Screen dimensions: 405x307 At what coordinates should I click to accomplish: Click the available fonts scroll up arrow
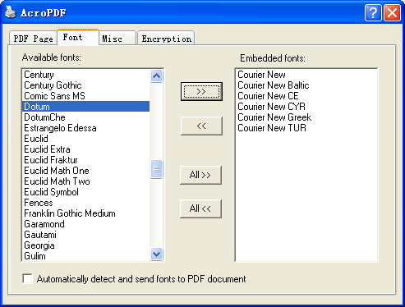157,76
